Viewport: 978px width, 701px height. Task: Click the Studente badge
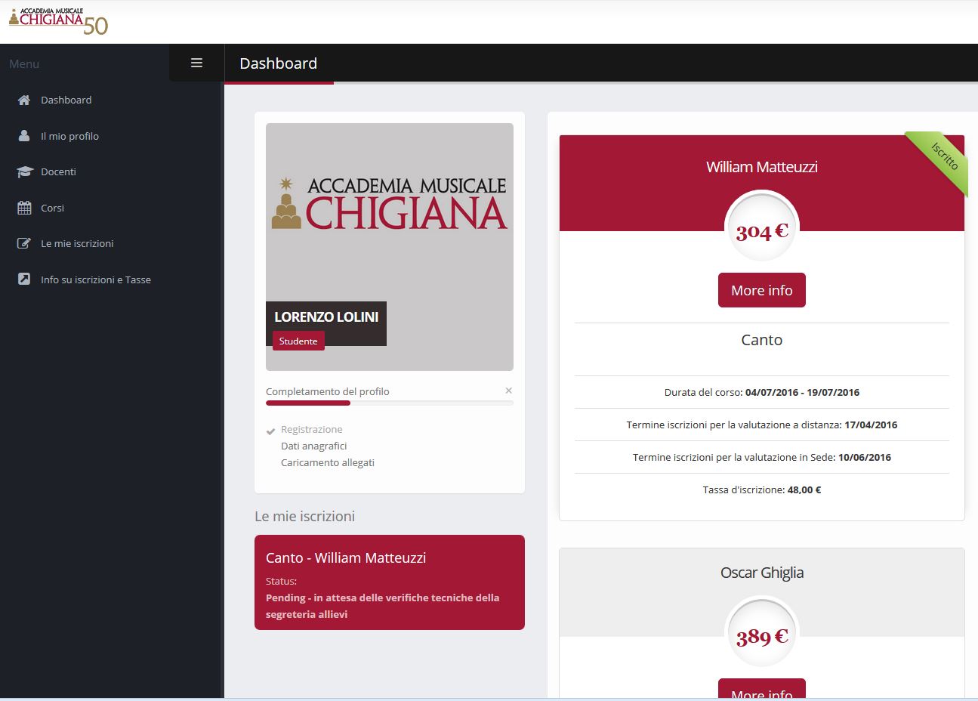pos(298,341)
